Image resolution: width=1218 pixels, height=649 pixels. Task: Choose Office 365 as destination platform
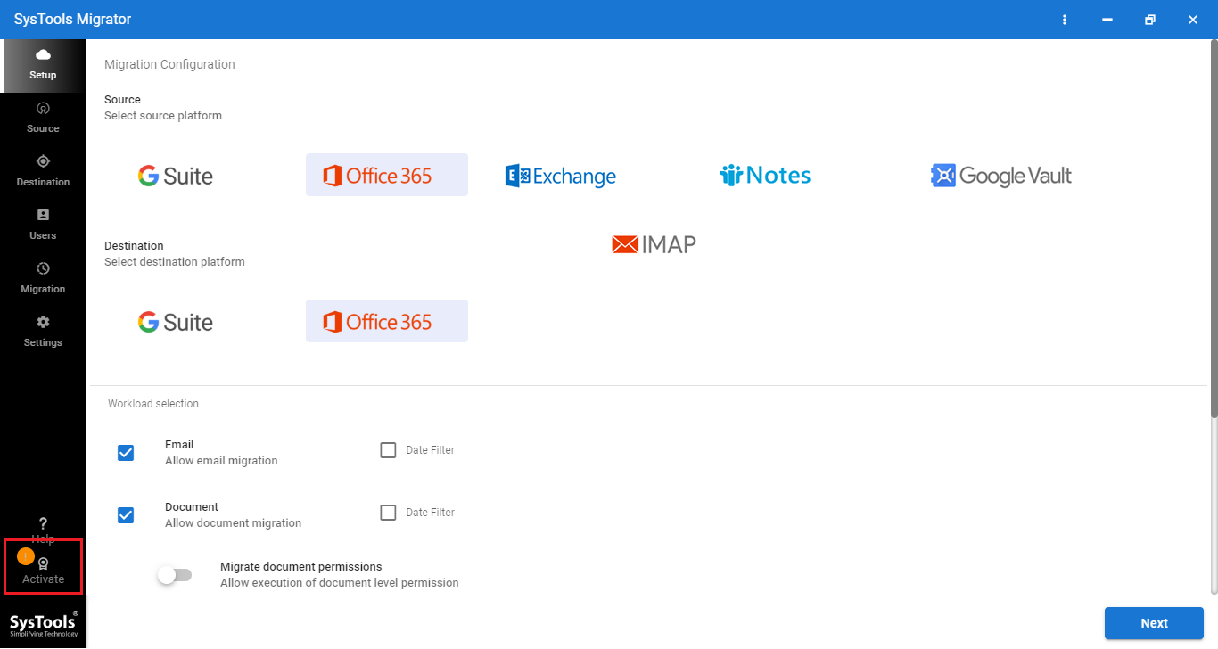click(x=387, y=321)
